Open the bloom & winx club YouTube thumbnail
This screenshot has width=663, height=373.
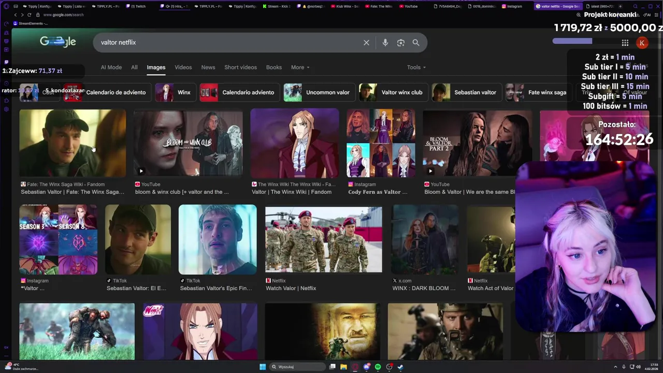(188, 143)
